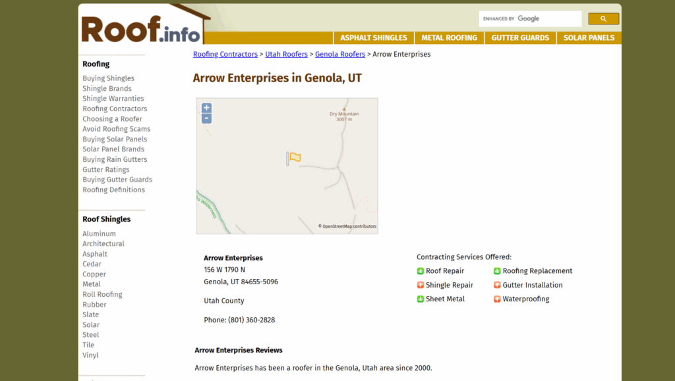Open Avoid Roofing Scams sidebar link
Screen dimensions: 675x381
pyautogui.click(x=116, y=129)
